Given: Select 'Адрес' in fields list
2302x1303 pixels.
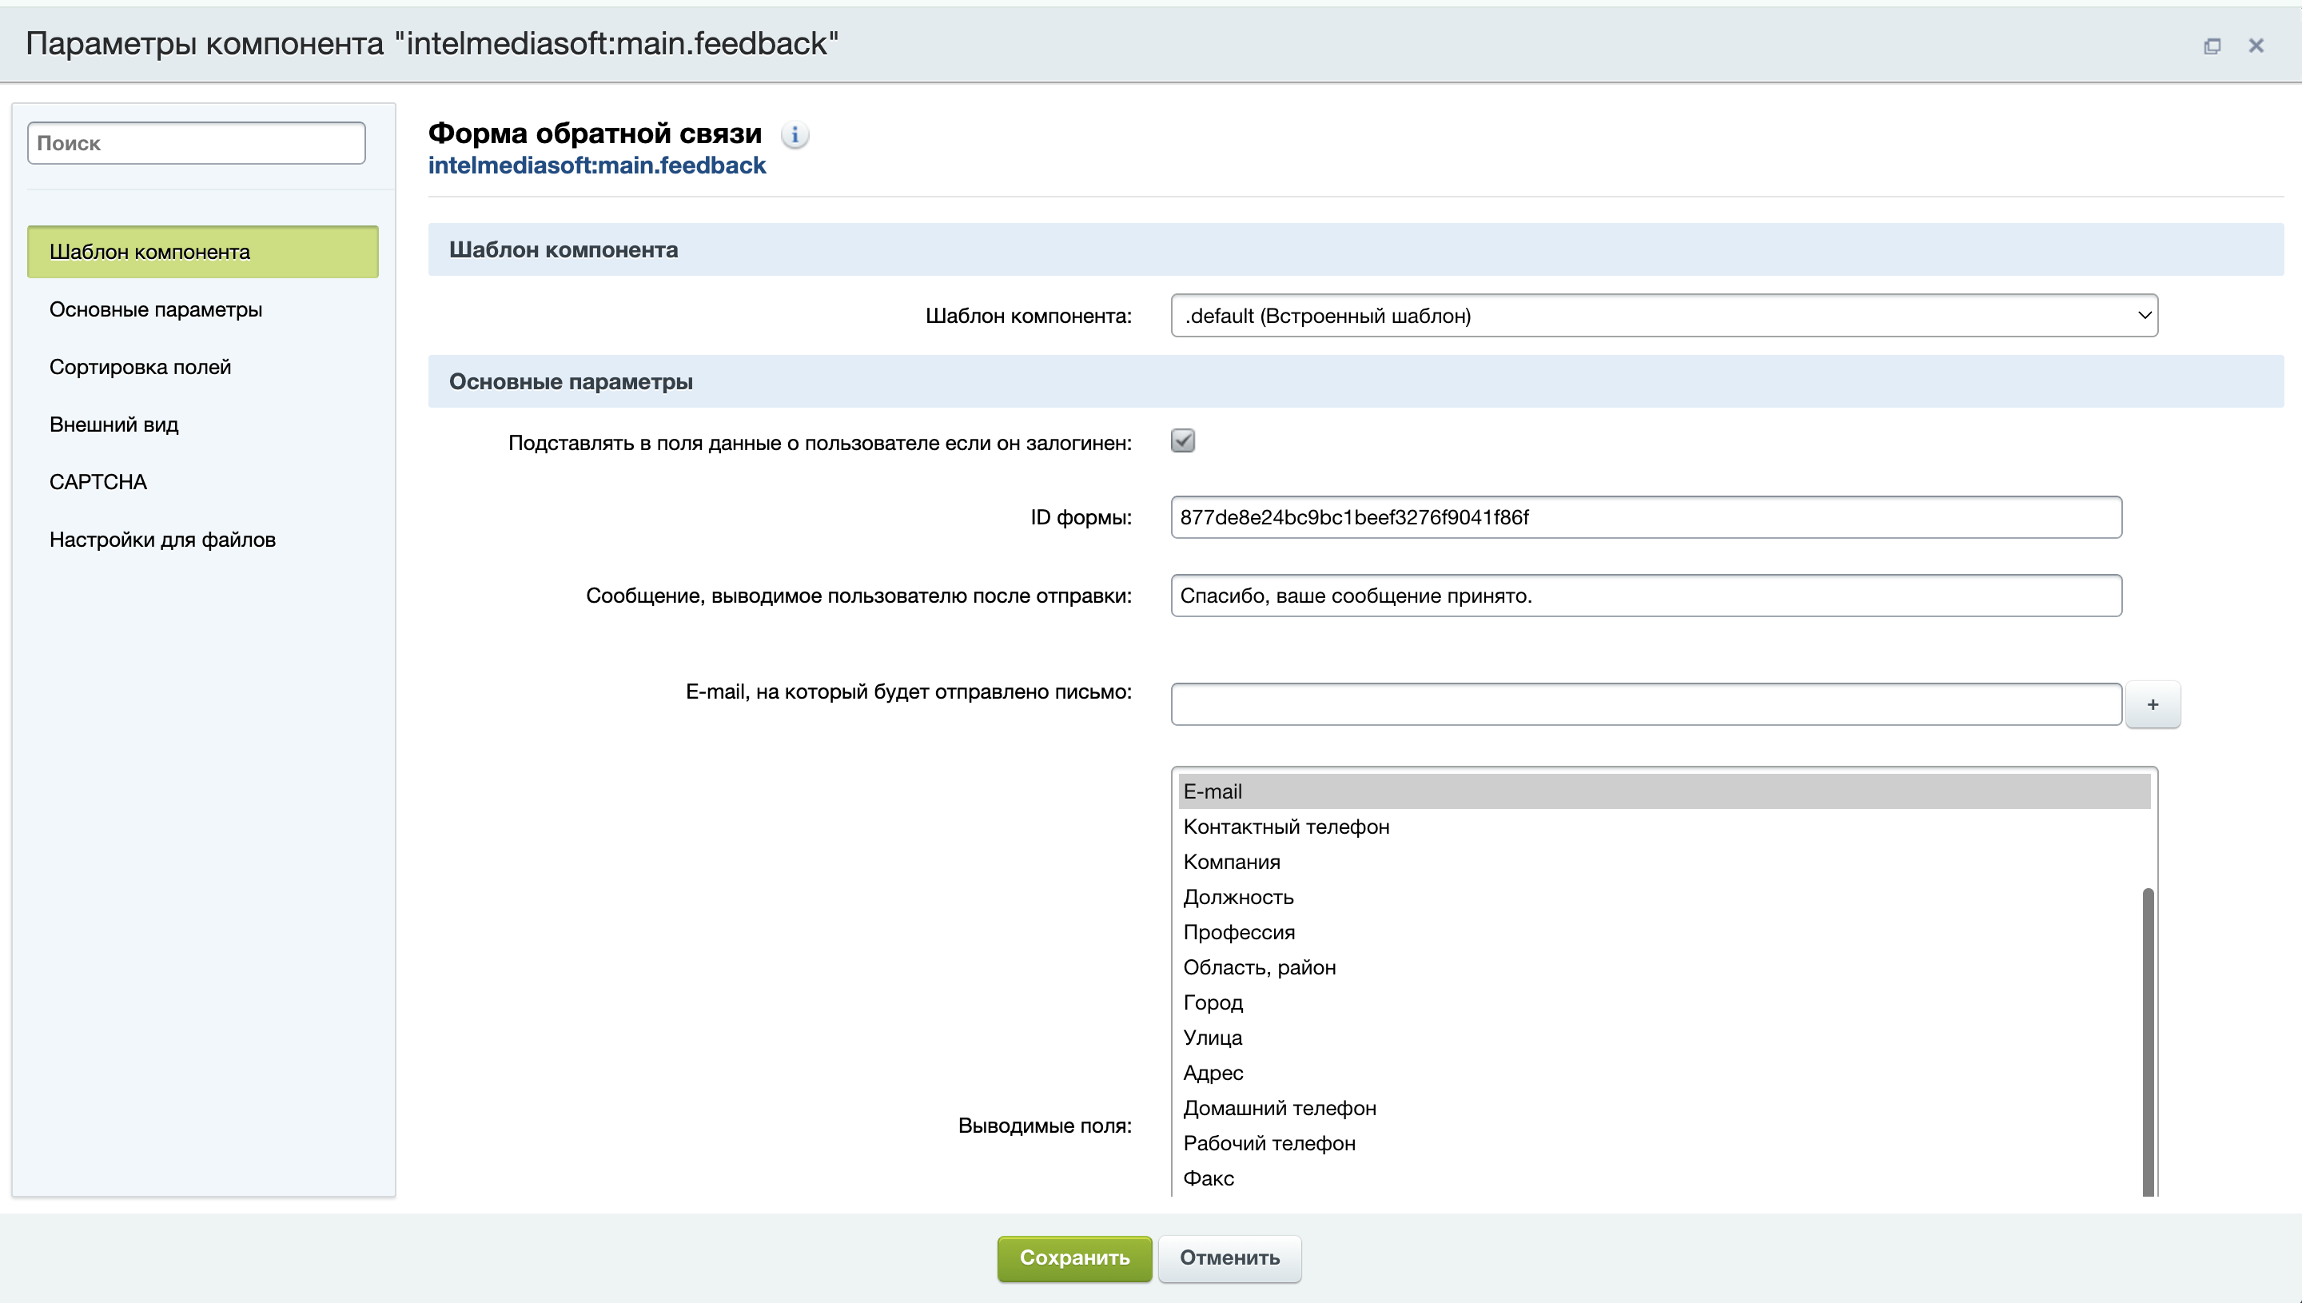Looking at the screenshot, I should [x=1664, y=1072].
